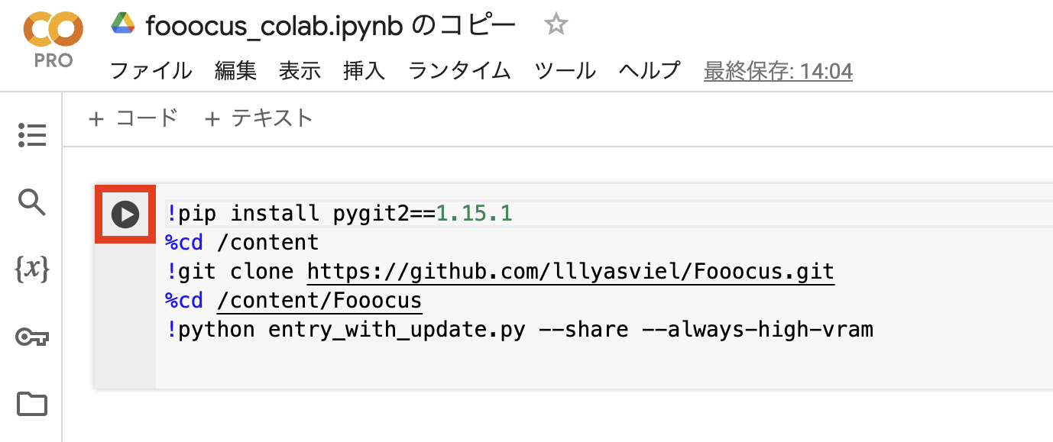1053x442 pixels.
Task: Run the code cell with the play button
Action: tap(125, 214)
